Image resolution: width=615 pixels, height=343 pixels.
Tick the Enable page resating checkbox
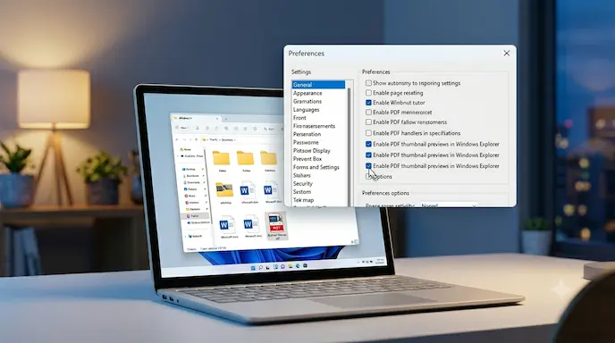368,93
